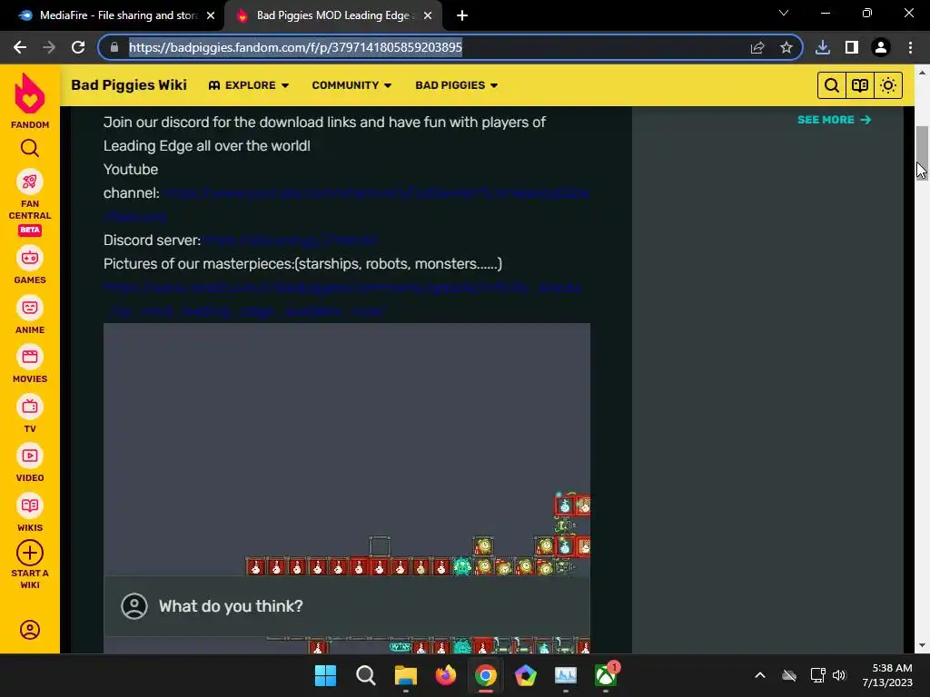This screenshot has height=697, width=930.
Task: View site information lock icon
Action: [114, 47]
